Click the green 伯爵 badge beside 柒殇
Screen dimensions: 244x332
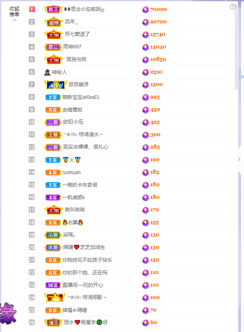point(53,235)
